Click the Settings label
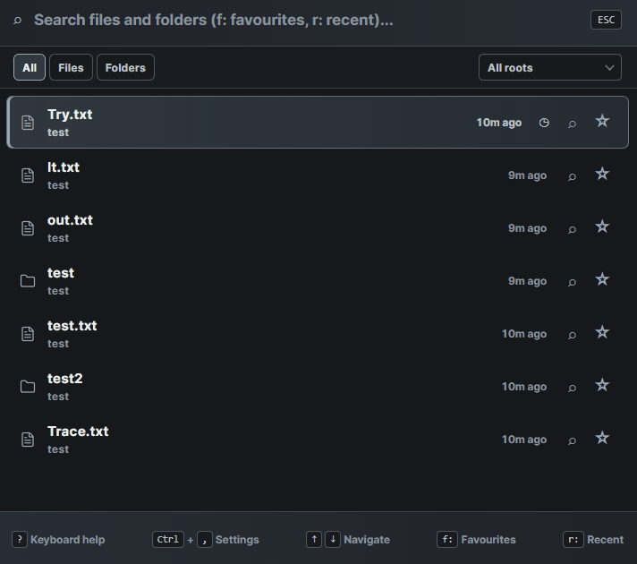The height and width of the screenshot is (564, 637). pos(237,540)
